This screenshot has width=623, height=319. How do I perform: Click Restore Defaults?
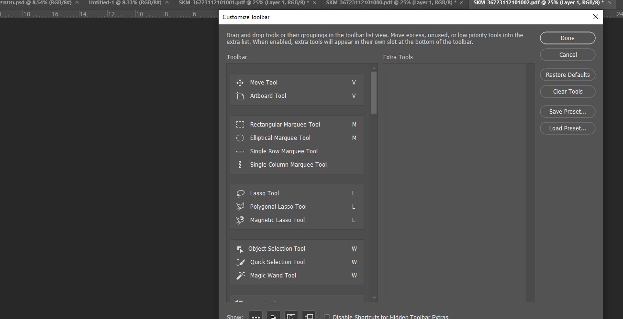click(x=567, y=75)
